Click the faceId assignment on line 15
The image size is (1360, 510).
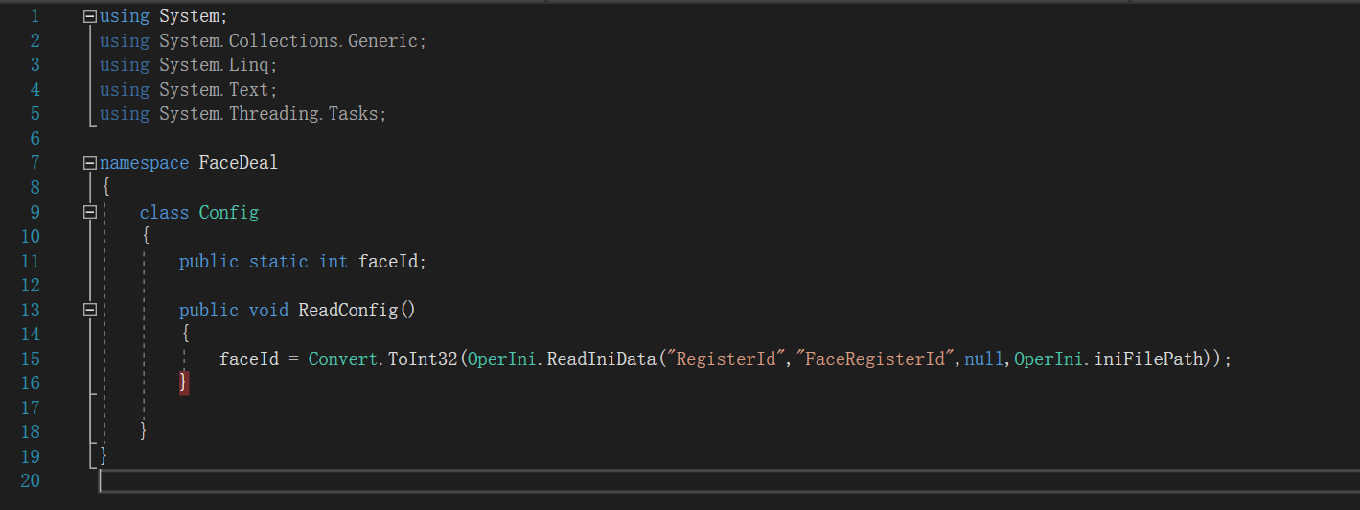[248, 359]
